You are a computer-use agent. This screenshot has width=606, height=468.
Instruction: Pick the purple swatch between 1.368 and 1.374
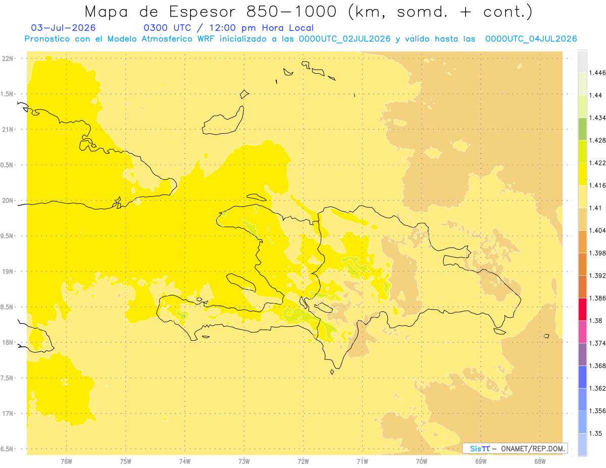click(x=582, y=354)
